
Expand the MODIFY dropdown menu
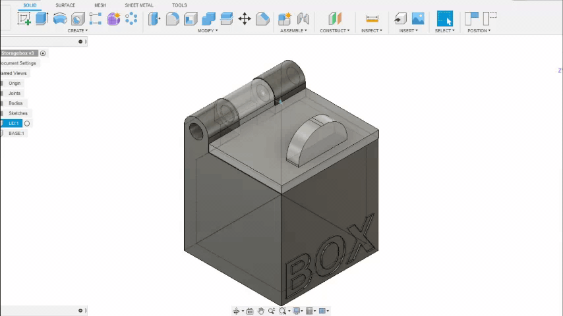(x=208, y=31)
